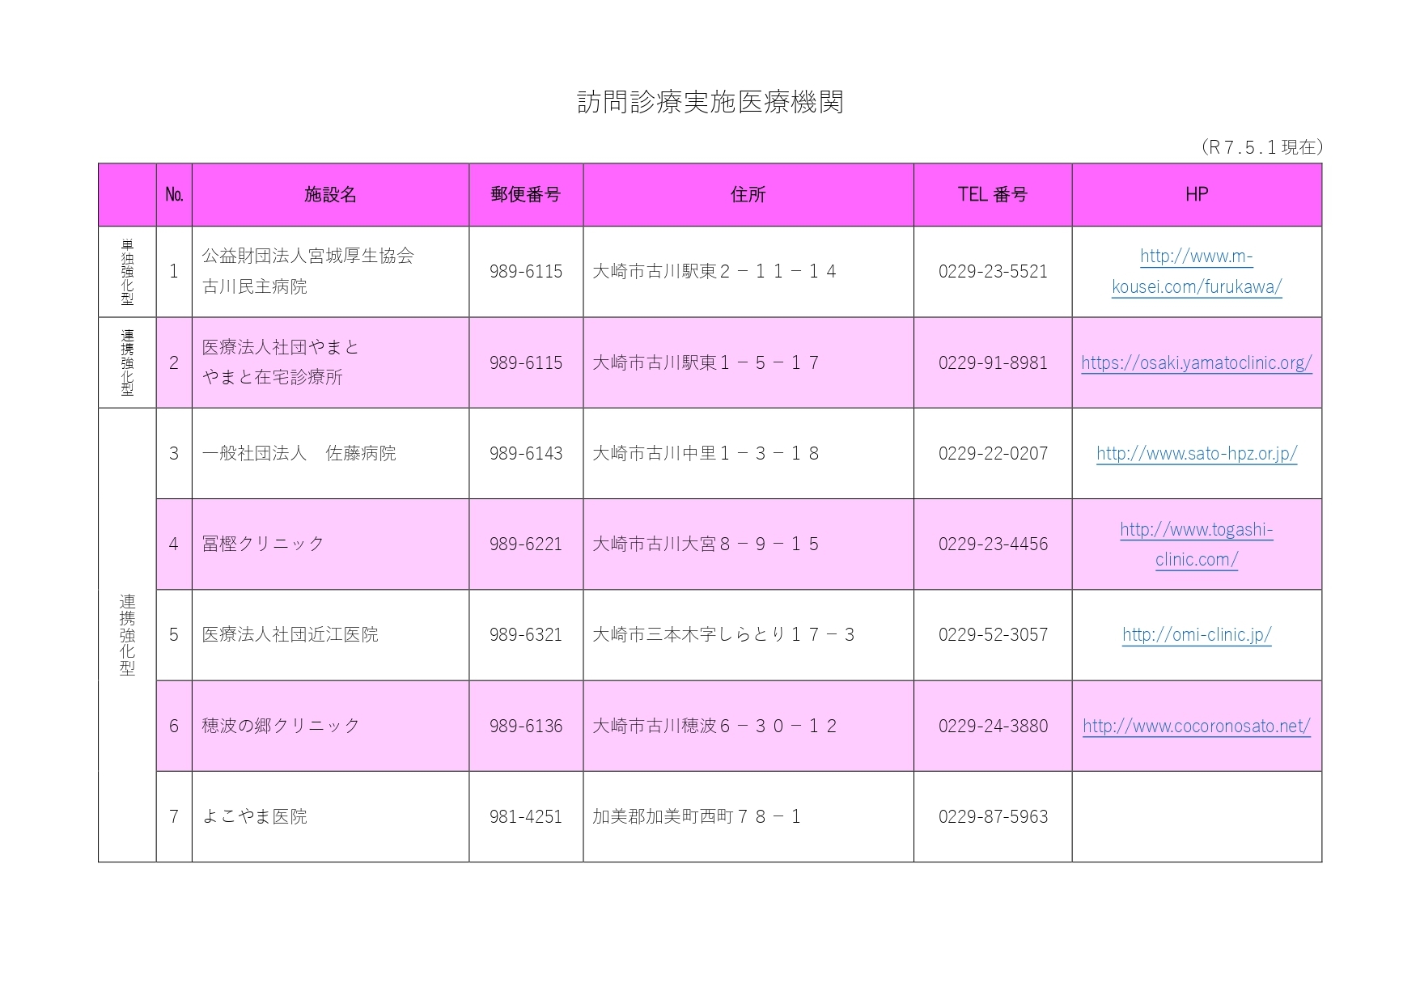
Task: Select facility name よこやま医院
Action: (255, 816)
